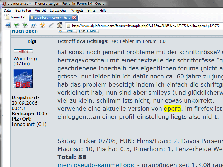Click into the URL address field
223x167 pixels.
coord(145,26)
